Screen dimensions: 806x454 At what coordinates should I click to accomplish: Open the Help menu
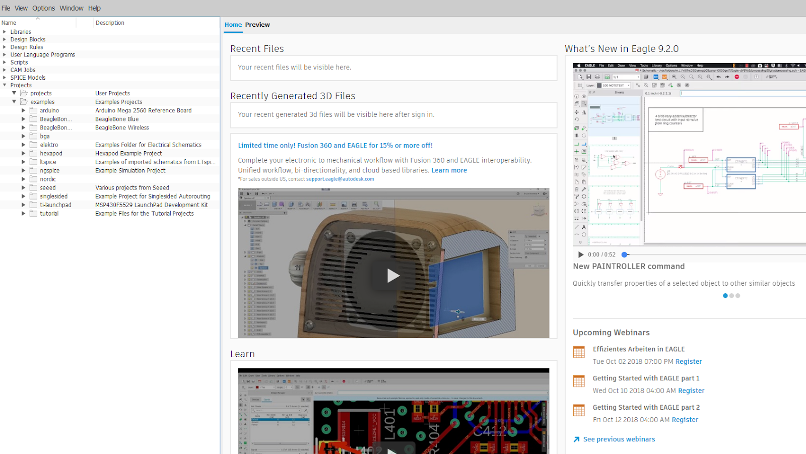(95, 8)
